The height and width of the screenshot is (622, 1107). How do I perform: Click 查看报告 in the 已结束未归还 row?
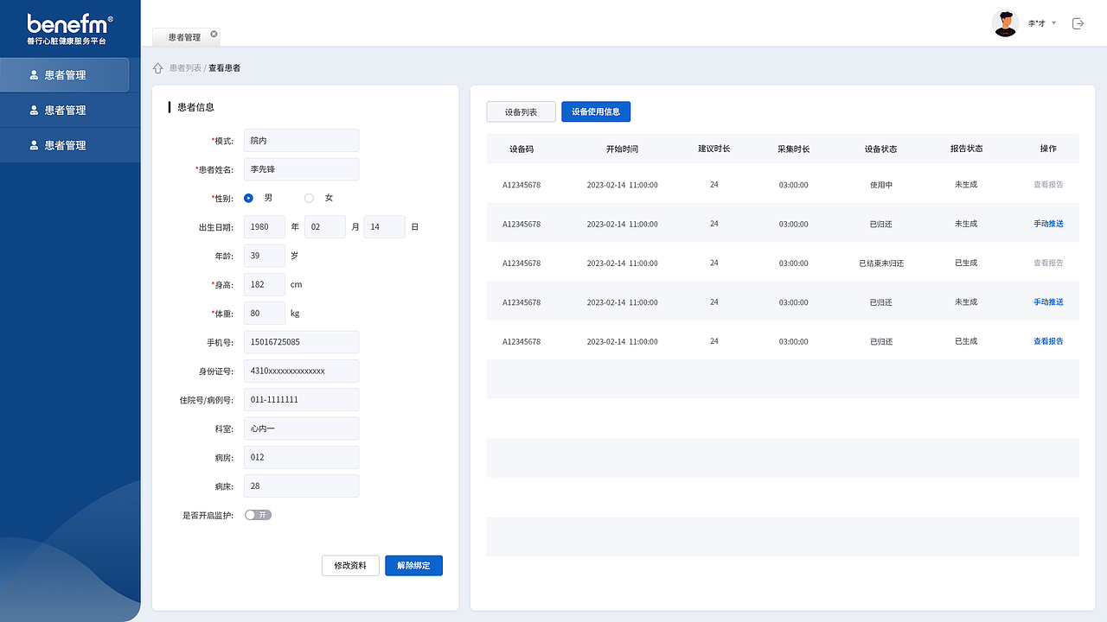[x=1048, y=263]
